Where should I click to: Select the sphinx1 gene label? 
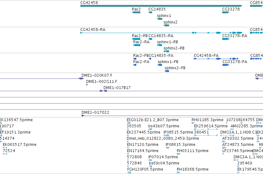click(x=164, y=16)
